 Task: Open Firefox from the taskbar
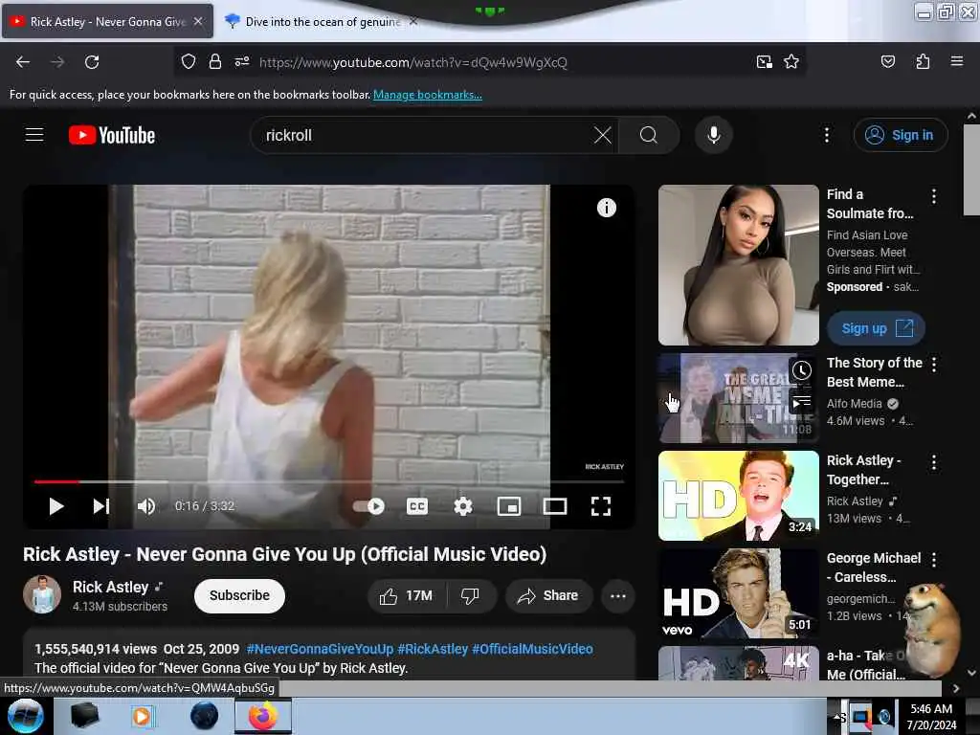point(263,716)
